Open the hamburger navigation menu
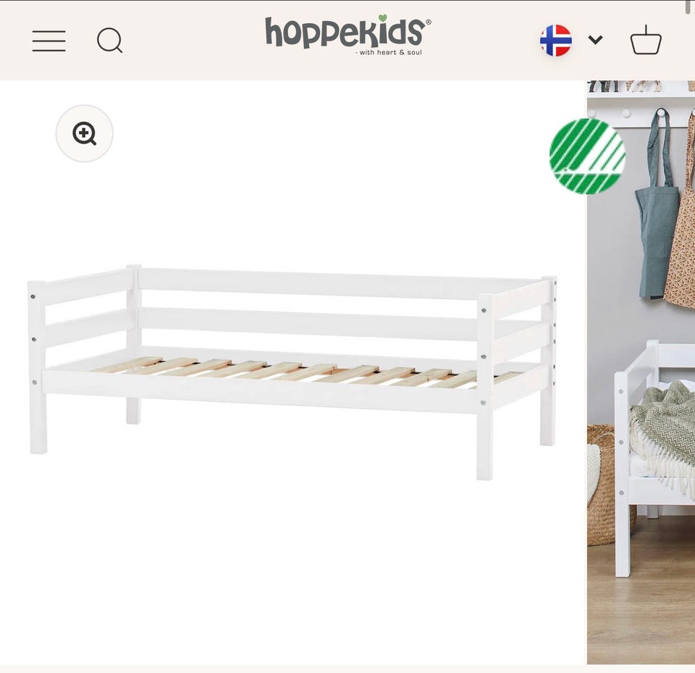Viewport: 695px width, 673px height. click(x=49, y=41)
